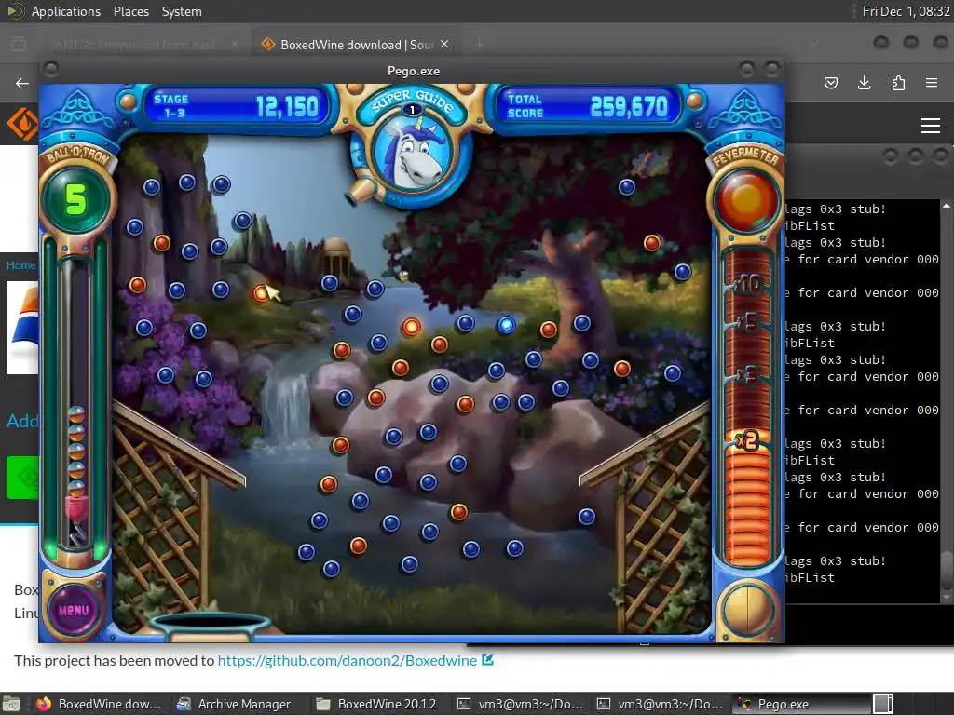Switch to the BoxedWine 20.1.2 folder window
Viewport: 954px width, 715px height.
375,704
